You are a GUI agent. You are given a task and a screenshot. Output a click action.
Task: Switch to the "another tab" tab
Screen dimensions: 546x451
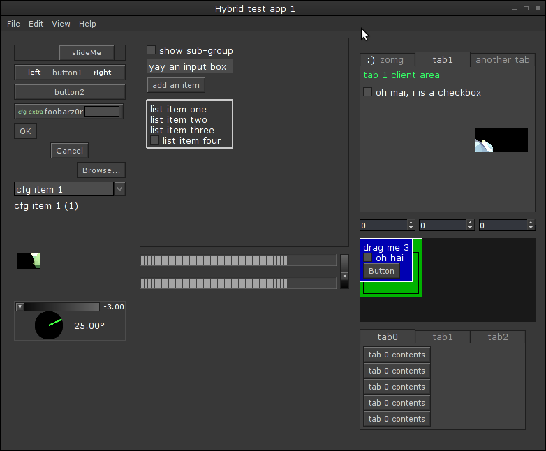click(x=503, y=60)
